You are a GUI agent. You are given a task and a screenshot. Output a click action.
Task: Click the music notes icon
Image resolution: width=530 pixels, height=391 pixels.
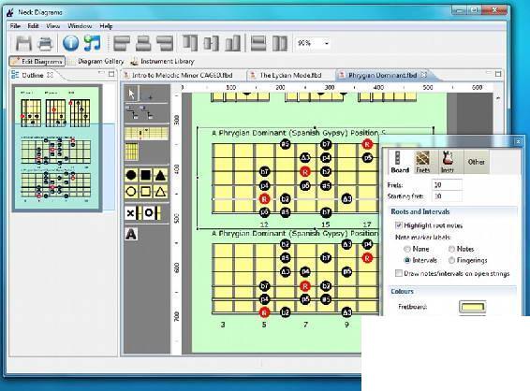click(x=93, y=43)
